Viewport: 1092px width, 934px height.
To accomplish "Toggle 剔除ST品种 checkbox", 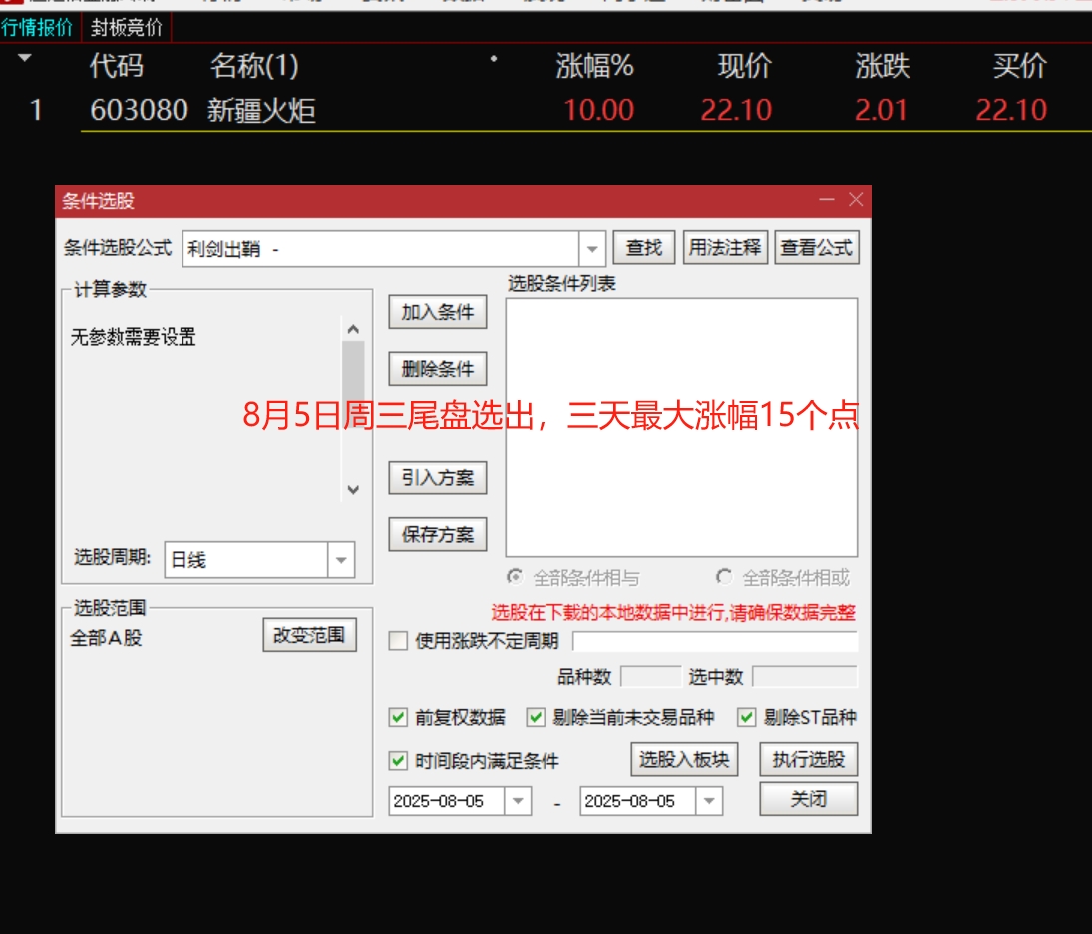I will [746, 717].
